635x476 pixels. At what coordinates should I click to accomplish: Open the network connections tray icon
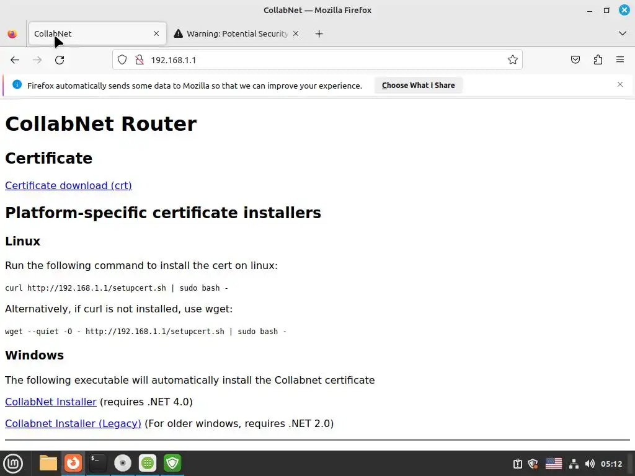[x=574, y=464]
